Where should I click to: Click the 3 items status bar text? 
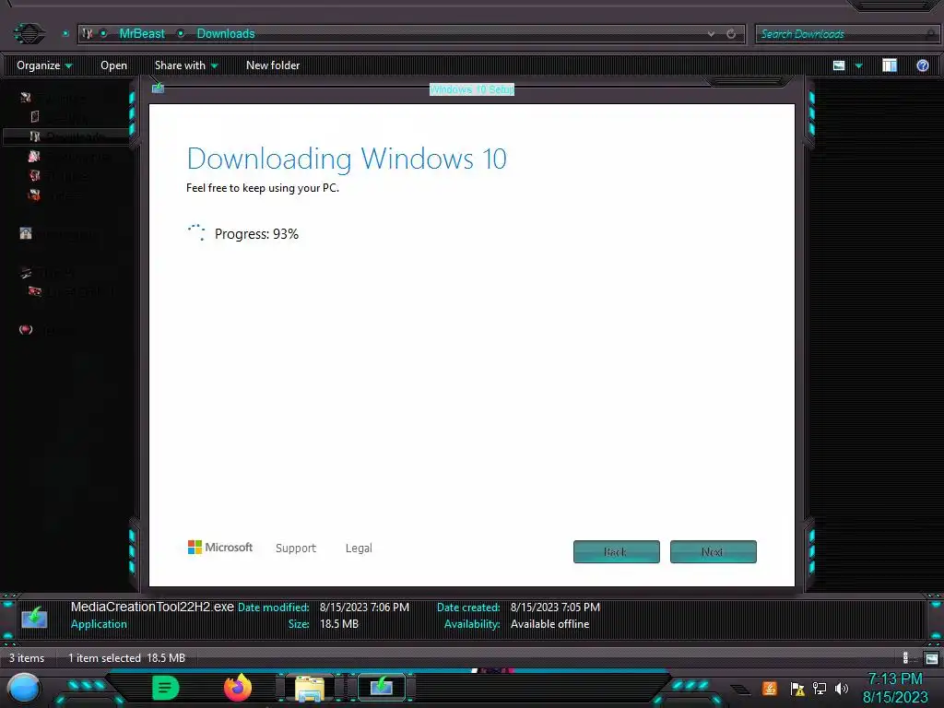pos(27,658)
